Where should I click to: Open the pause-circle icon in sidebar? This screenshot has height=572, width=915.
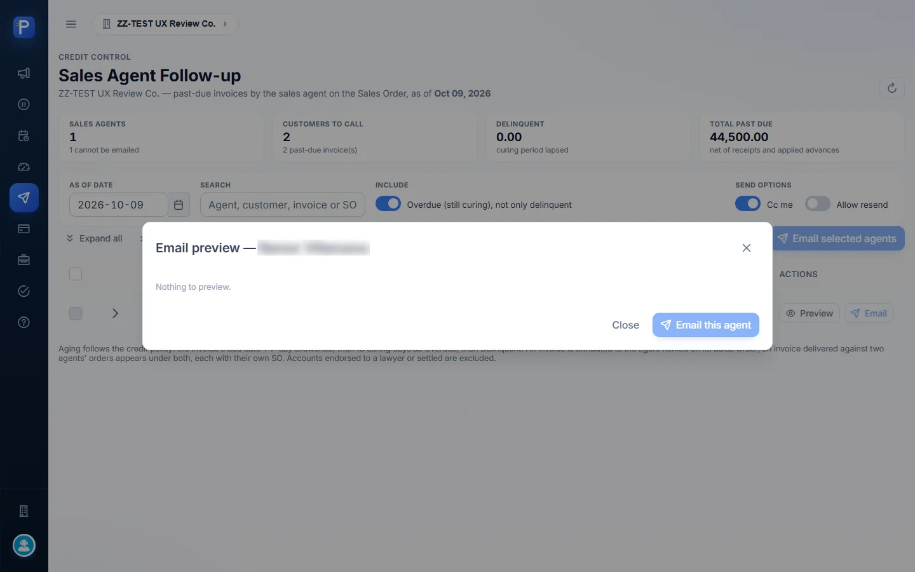click(x=24, y=104)
